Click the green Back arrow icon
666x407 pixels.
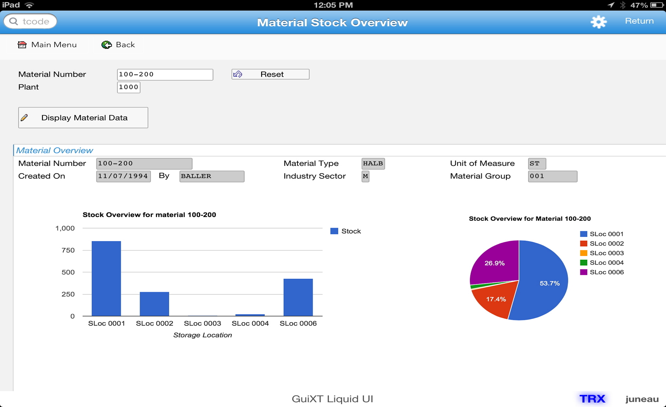coord(106,45)
